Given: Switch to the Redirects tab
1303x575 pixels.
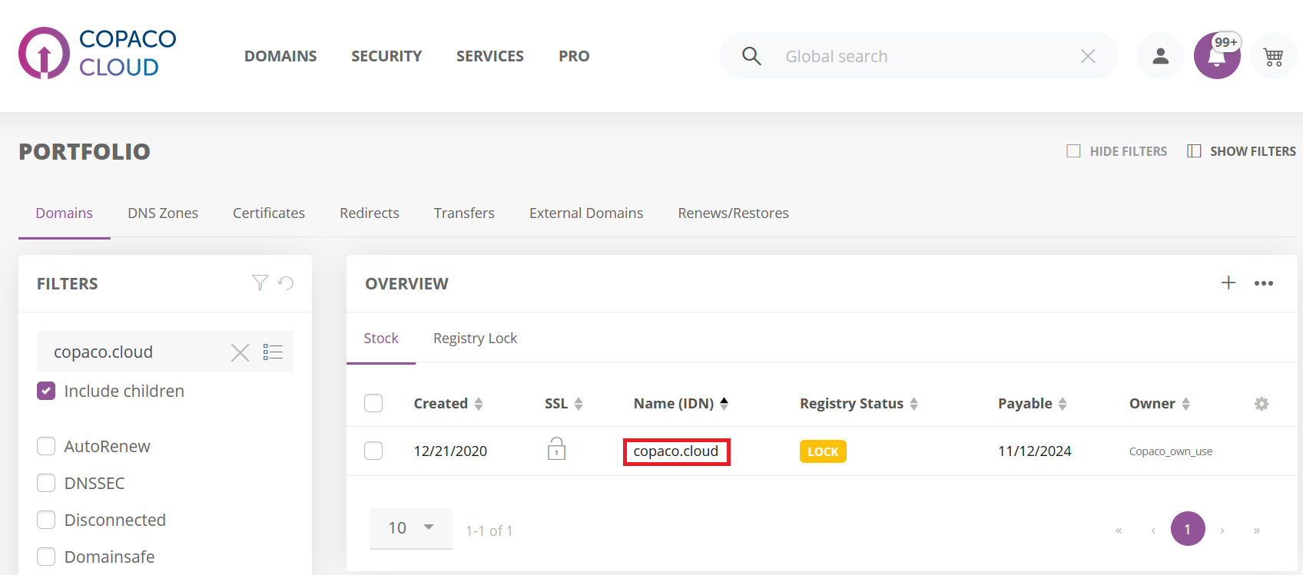Looking at the screenshot, I should pos(370,213).
